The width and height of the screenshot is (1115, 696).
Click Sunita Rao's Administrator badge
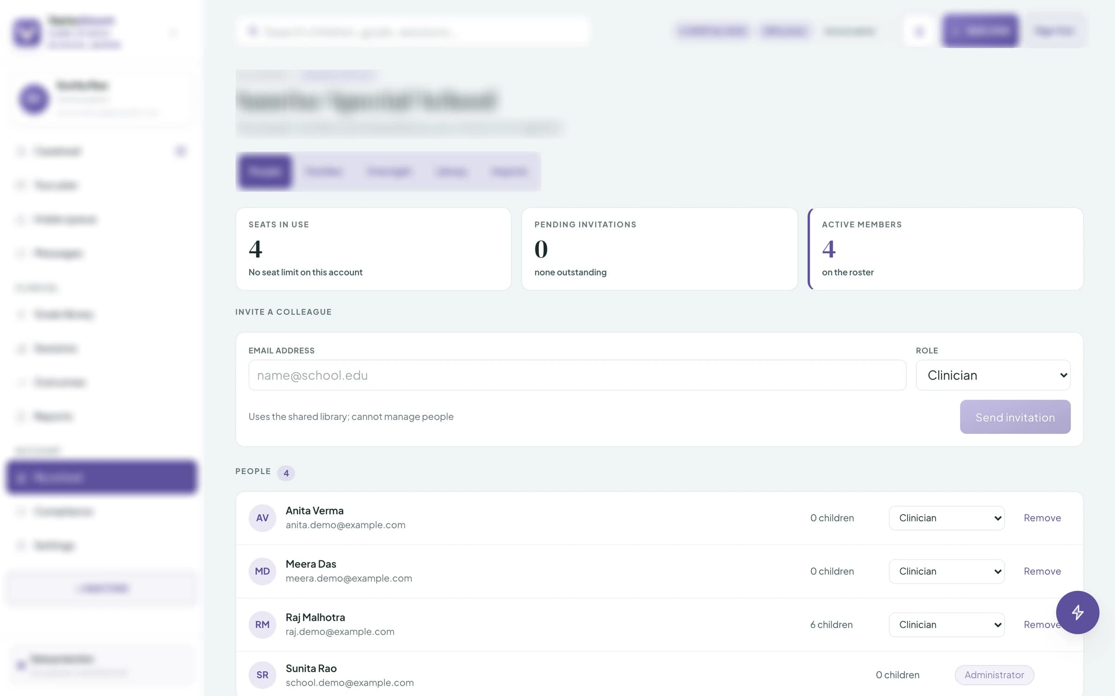[x=994, y=675]
